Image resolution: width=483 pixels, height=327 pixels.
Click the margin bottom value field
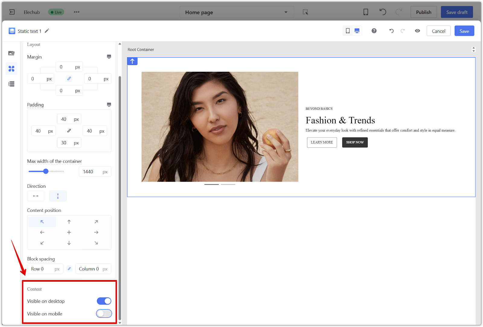click(x=69, y=90)
